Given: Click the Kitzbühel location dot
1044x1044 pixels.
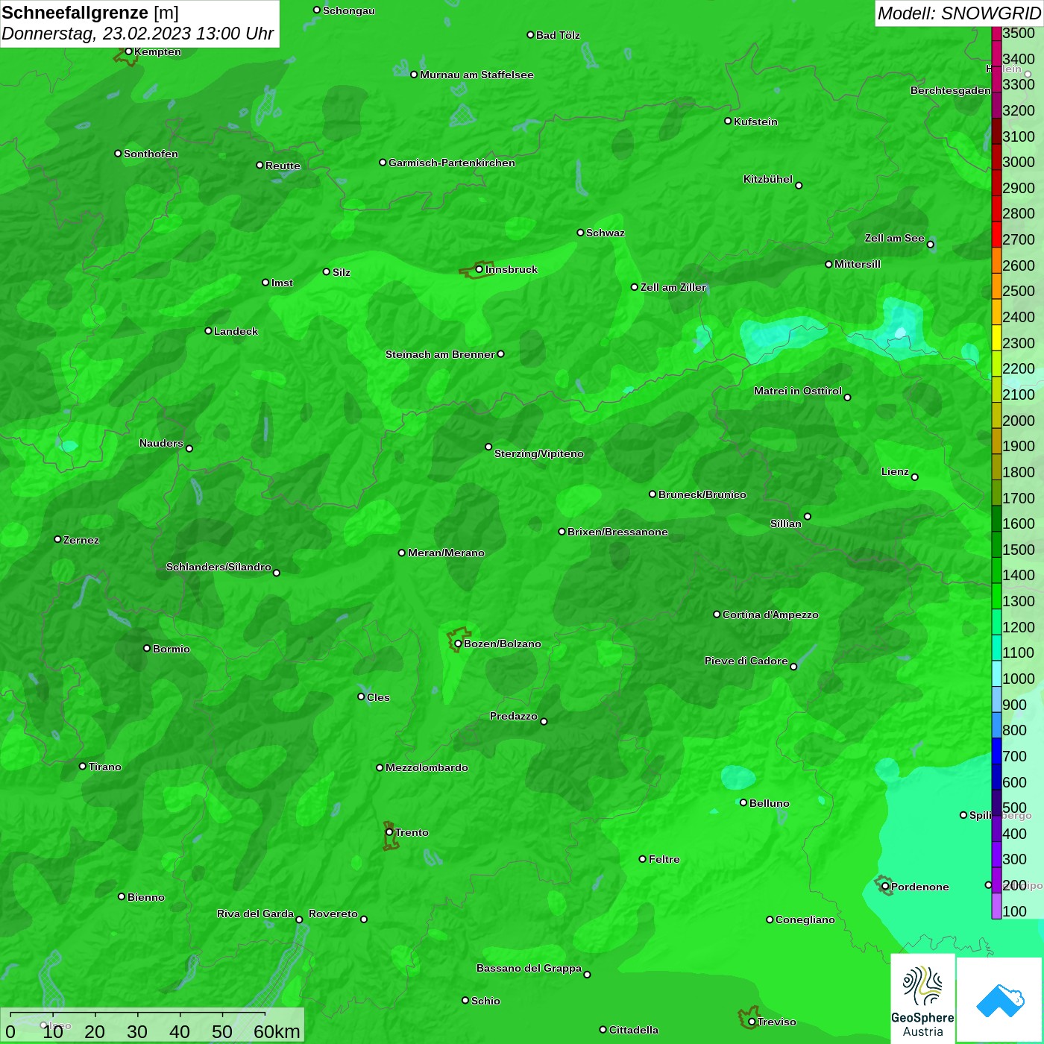Looking at the screenshot, I should pos(799,186).
